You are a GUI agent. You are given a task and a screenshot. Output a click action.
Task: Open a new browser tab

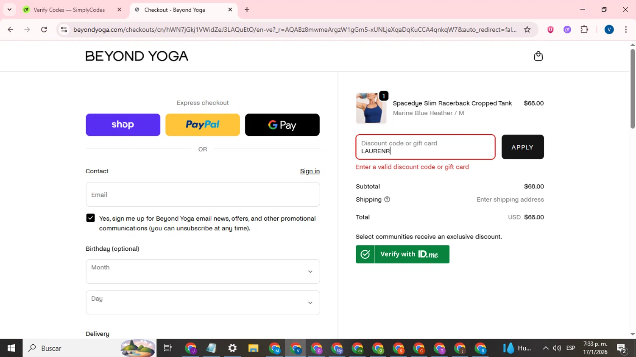[x=247, y=10]
